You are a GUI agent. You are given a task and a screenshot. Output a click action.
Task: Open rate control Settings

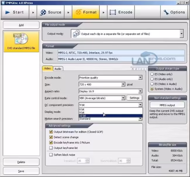(134, 98)
